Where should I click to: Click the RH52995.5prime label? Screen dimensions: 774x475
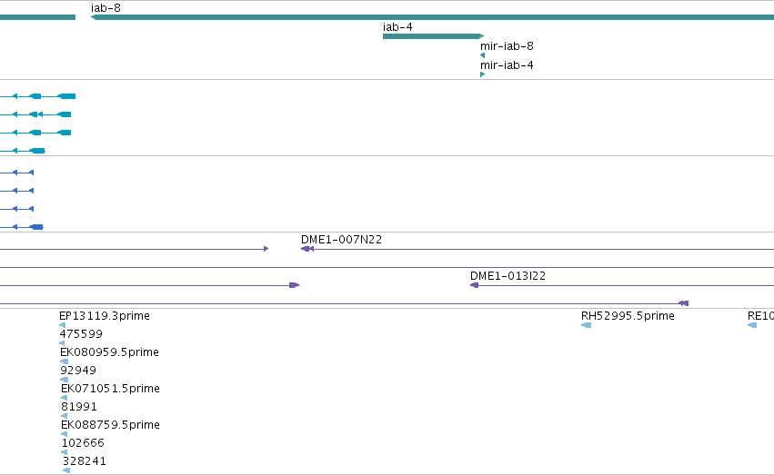click(628, 316)
